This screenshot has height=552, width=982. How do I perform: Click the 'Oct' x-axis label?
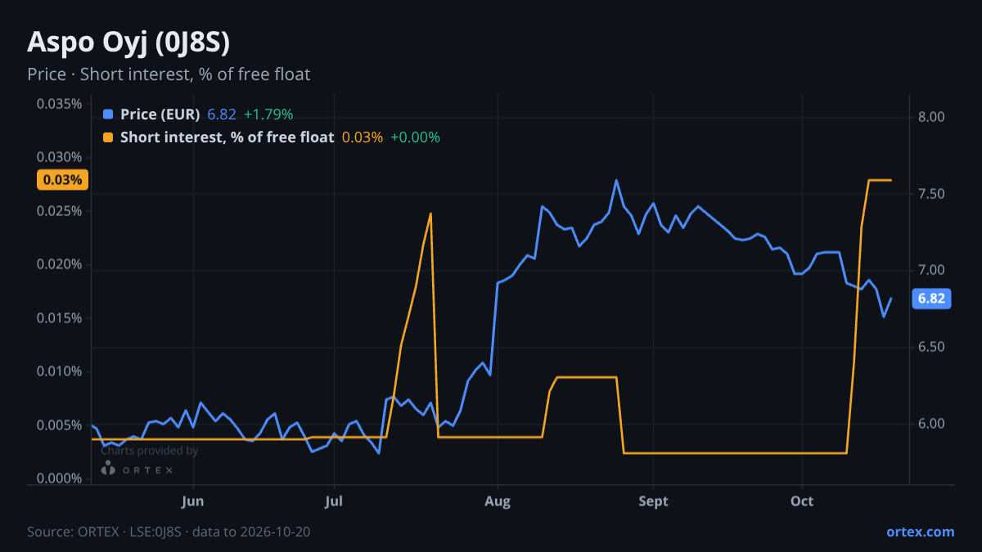click(802, 501)
